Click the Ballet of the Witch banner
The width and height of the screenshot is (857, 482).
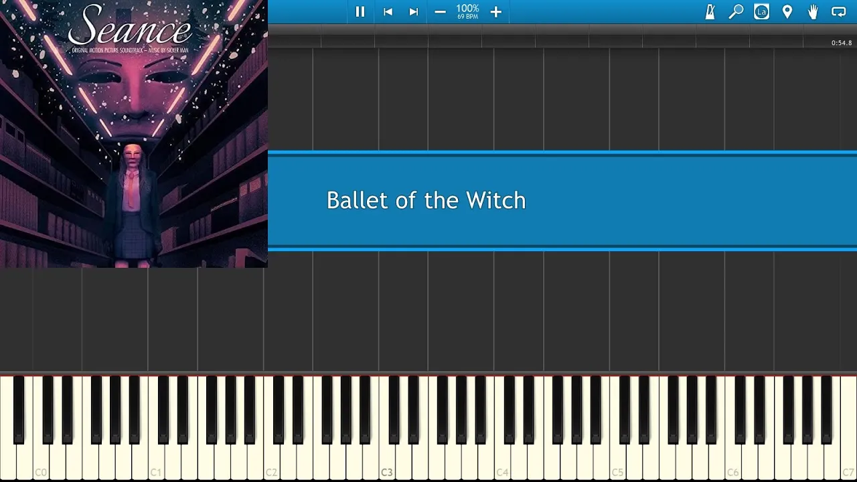click(x=562, y=201)
